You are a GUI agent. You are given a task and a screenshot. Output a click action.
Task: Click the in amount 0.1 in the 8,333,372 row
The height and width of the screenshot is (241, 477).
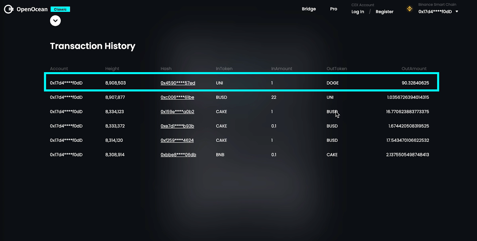pos(274,126)
